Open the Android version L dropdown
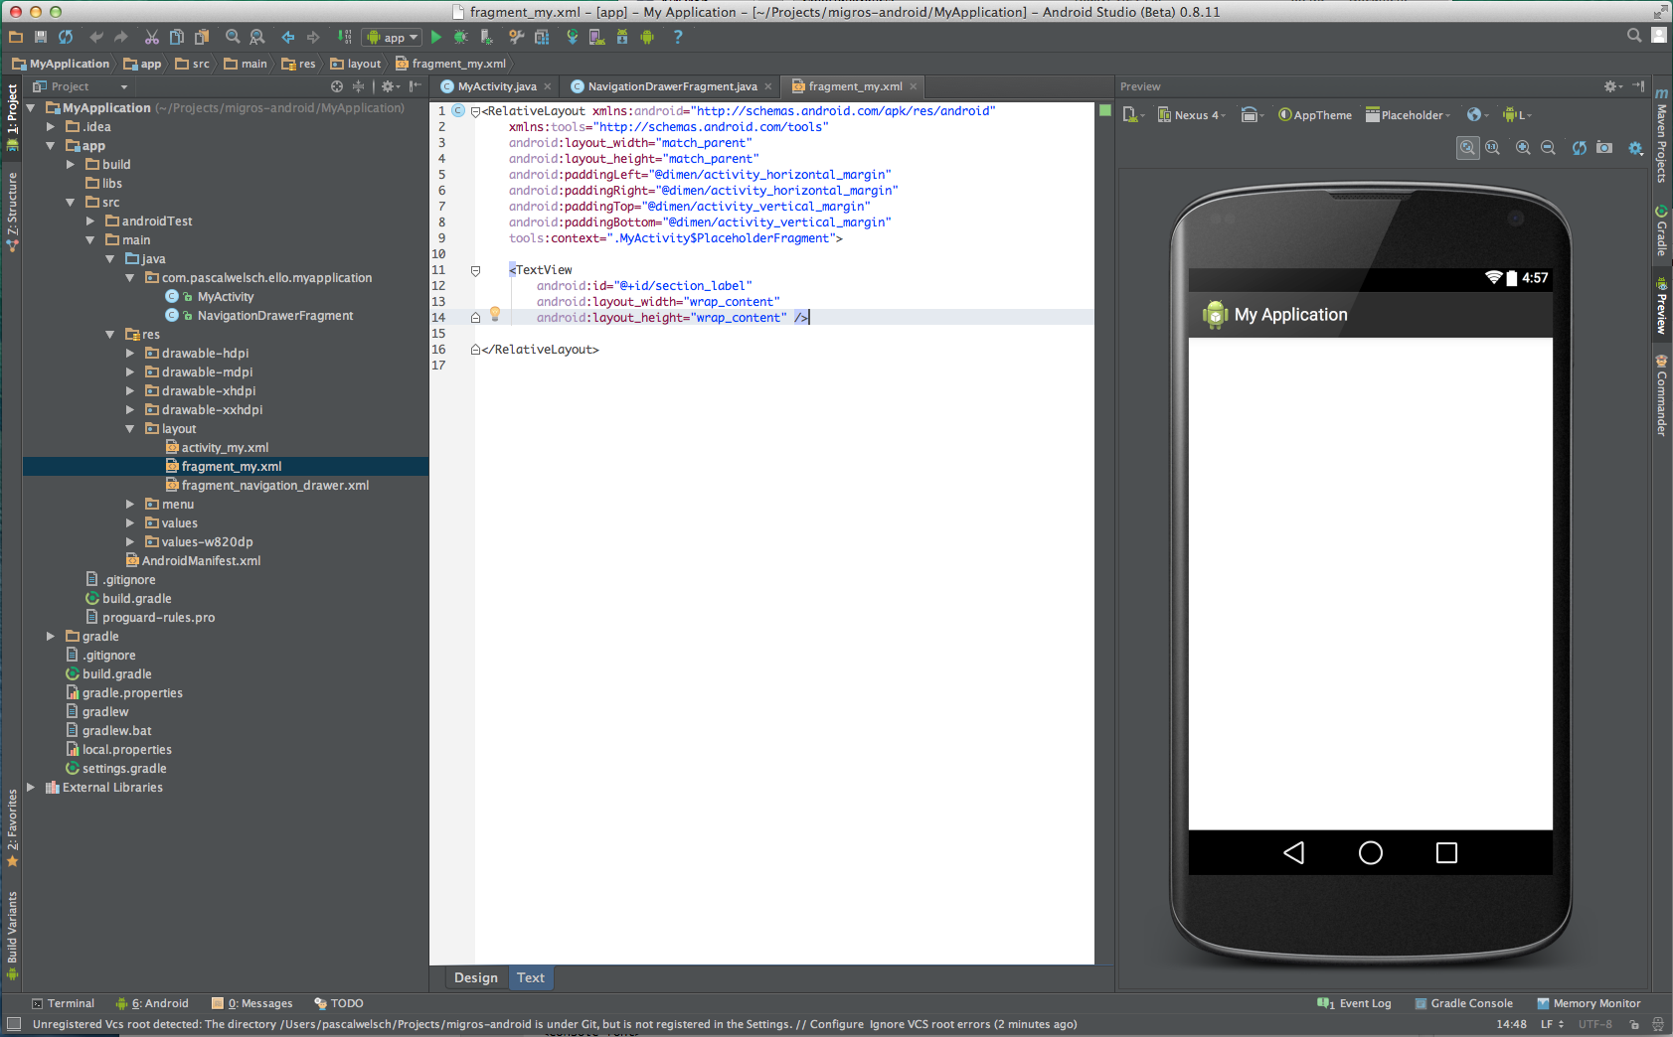Image resolution: width=1673 pixels, height=1037 pixels. point(1517,115)
